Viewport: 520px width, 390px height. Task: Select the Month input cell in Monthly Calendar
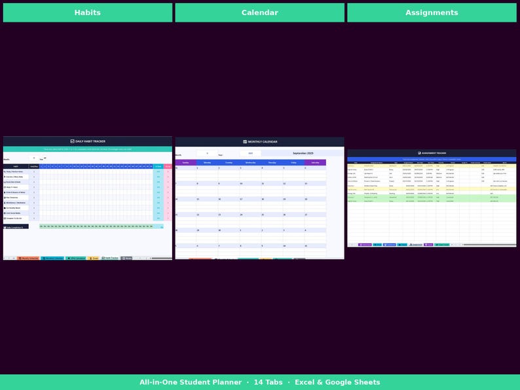(207, 153)
